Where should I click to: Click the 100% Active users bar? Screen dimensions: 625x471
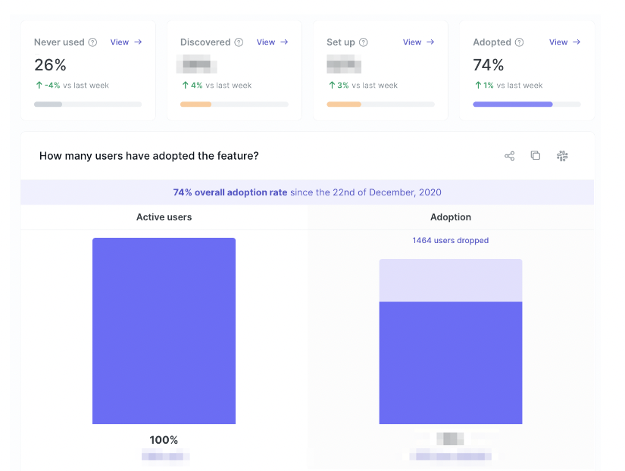(x=164, y=331)
